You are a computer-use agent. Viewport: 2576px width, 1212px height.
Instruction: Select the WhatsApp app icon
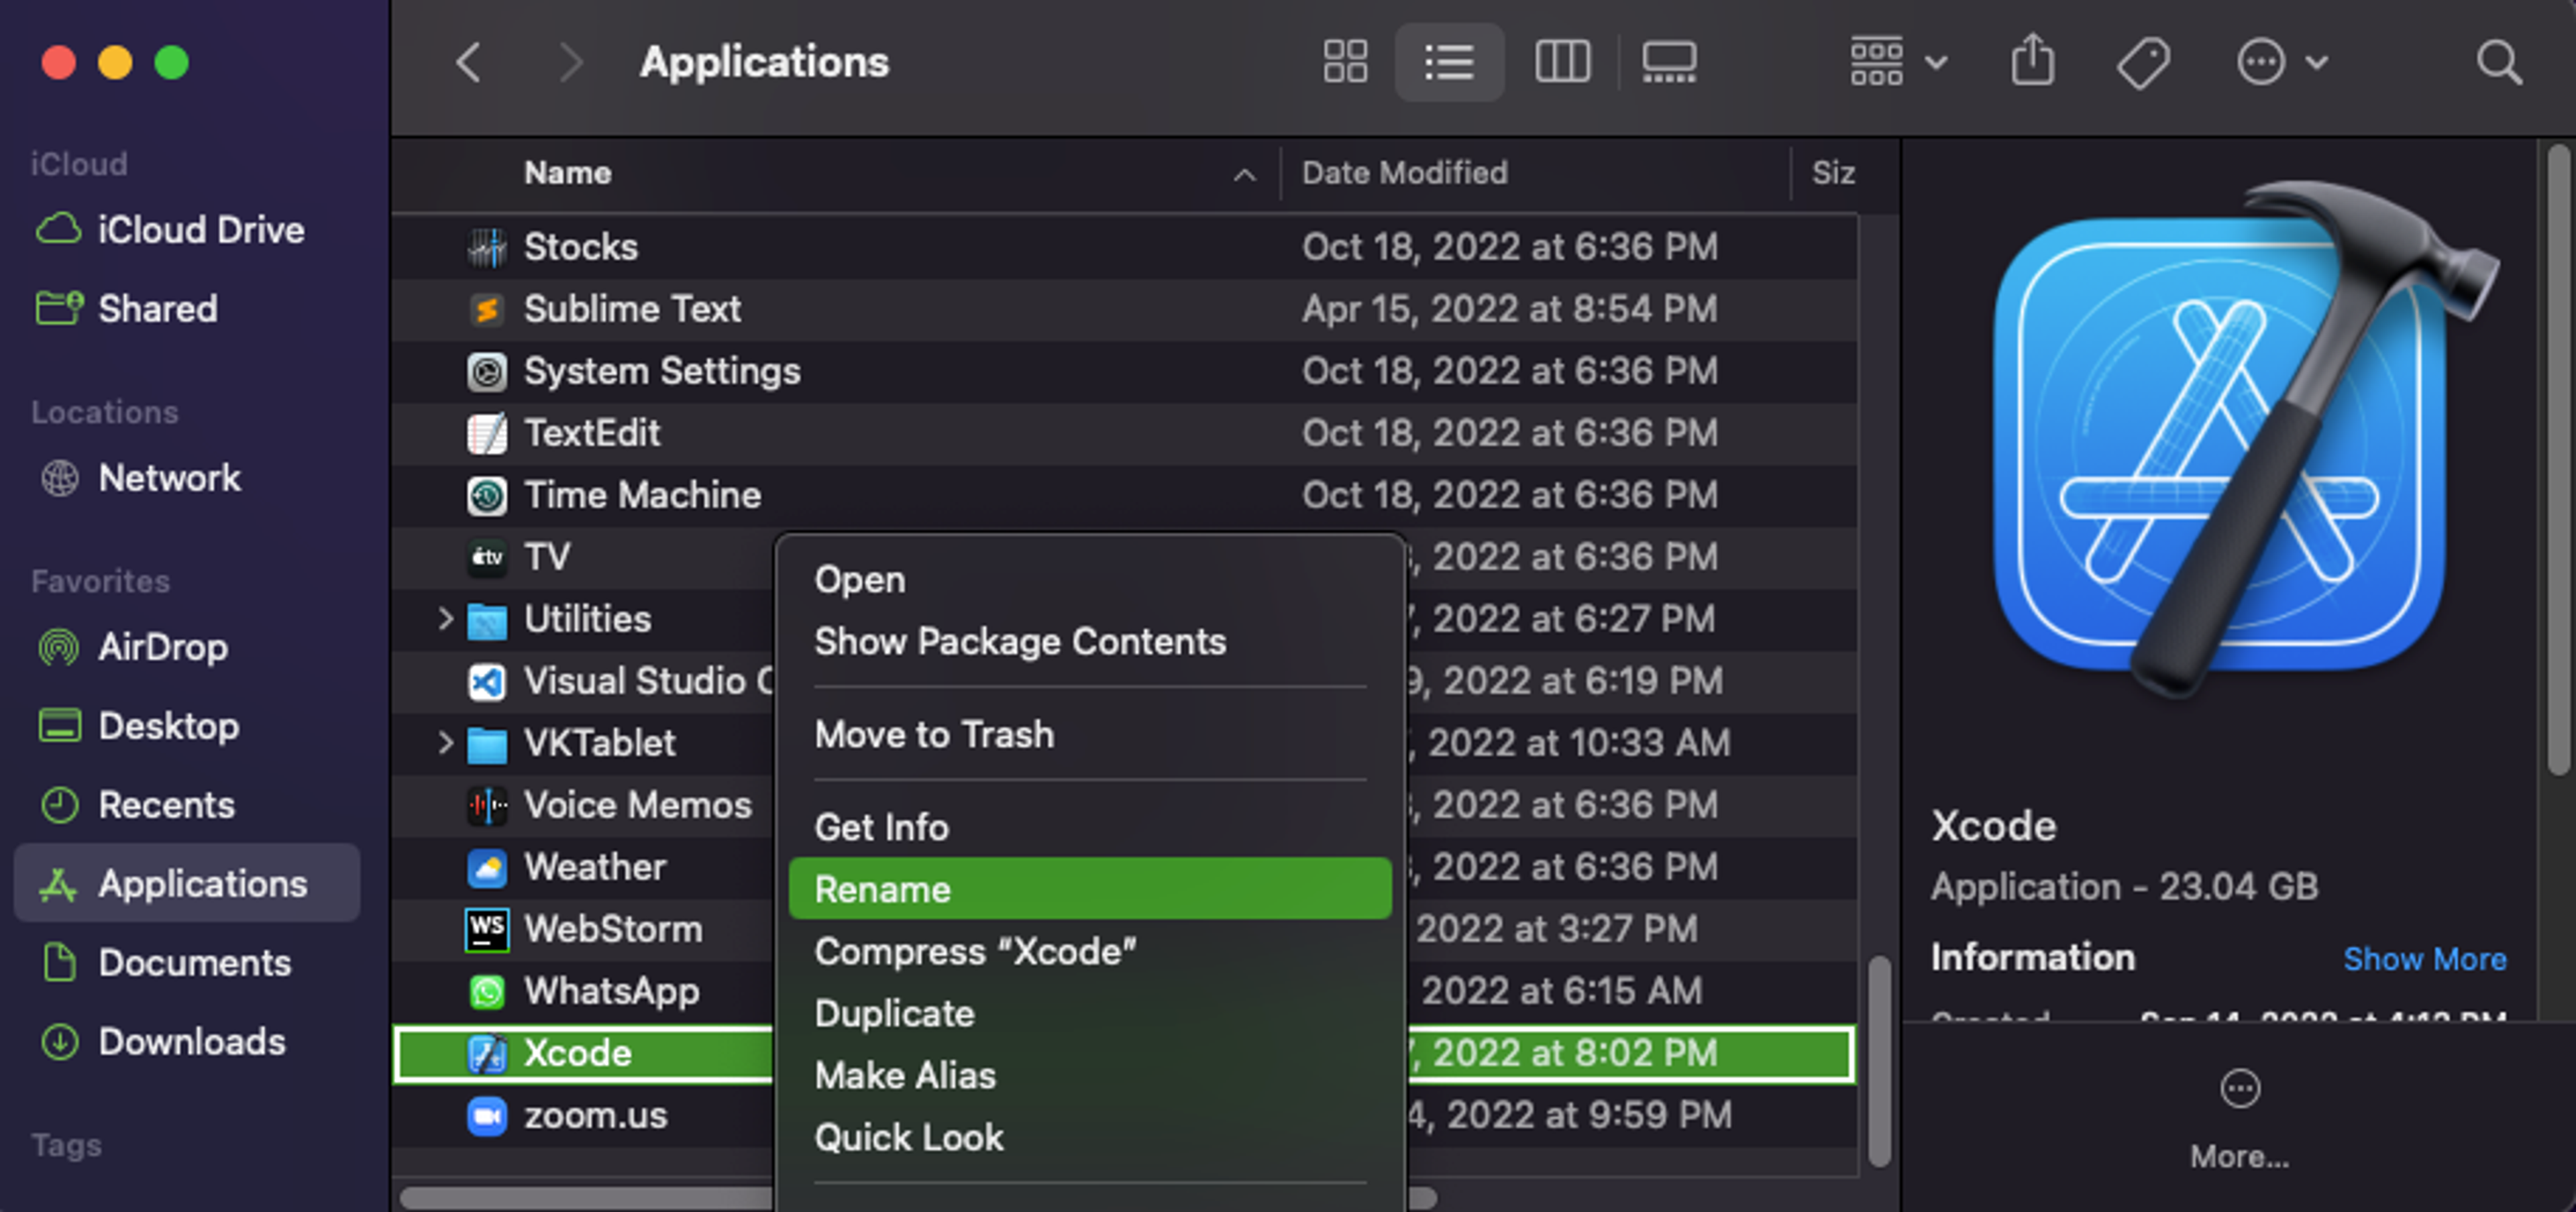point(487,991)
